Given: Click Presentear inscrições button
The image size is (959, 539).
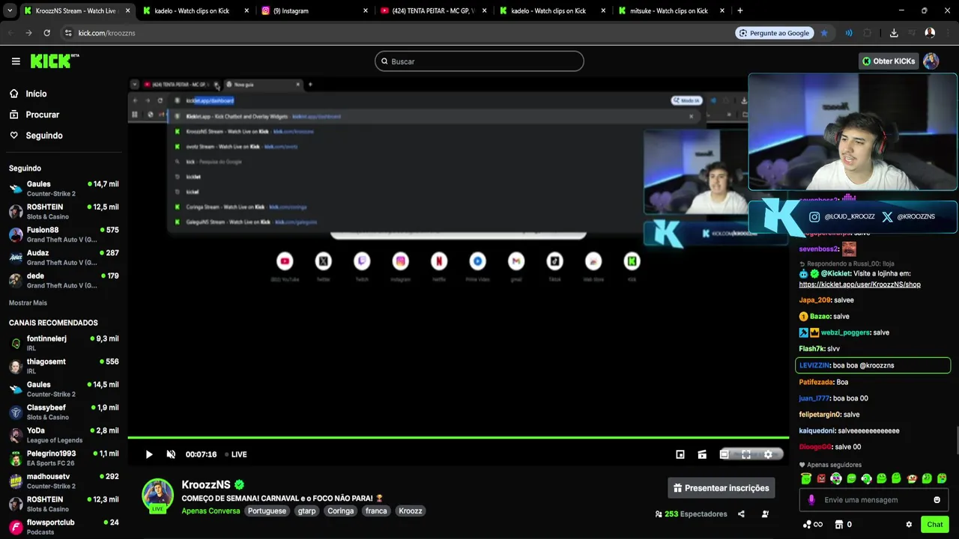Looking at the screenshot, I should [x=721, y=488].
